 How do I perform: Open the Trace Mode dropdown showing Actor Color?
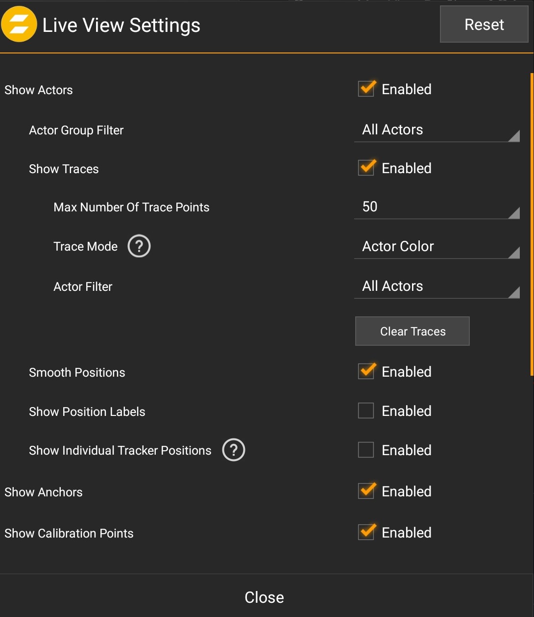(x=437, y=246)
